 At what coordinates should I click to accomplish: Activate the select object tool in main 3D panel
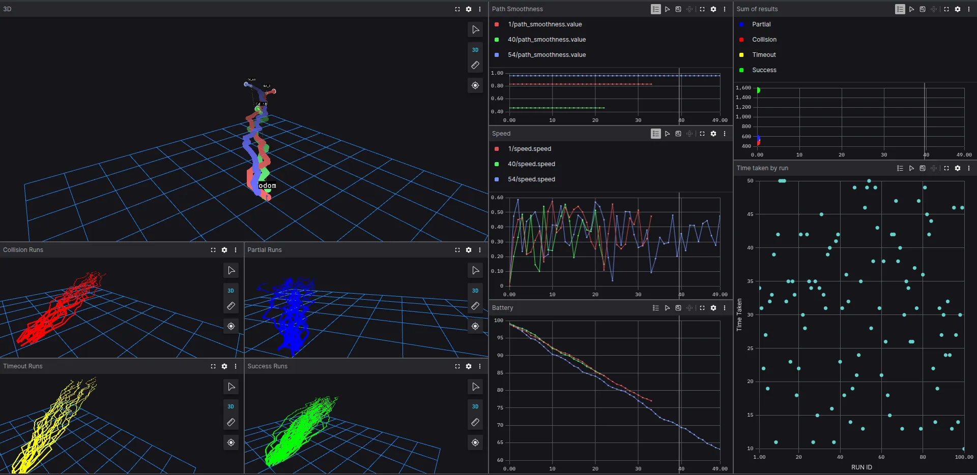(x=475, y=29)
